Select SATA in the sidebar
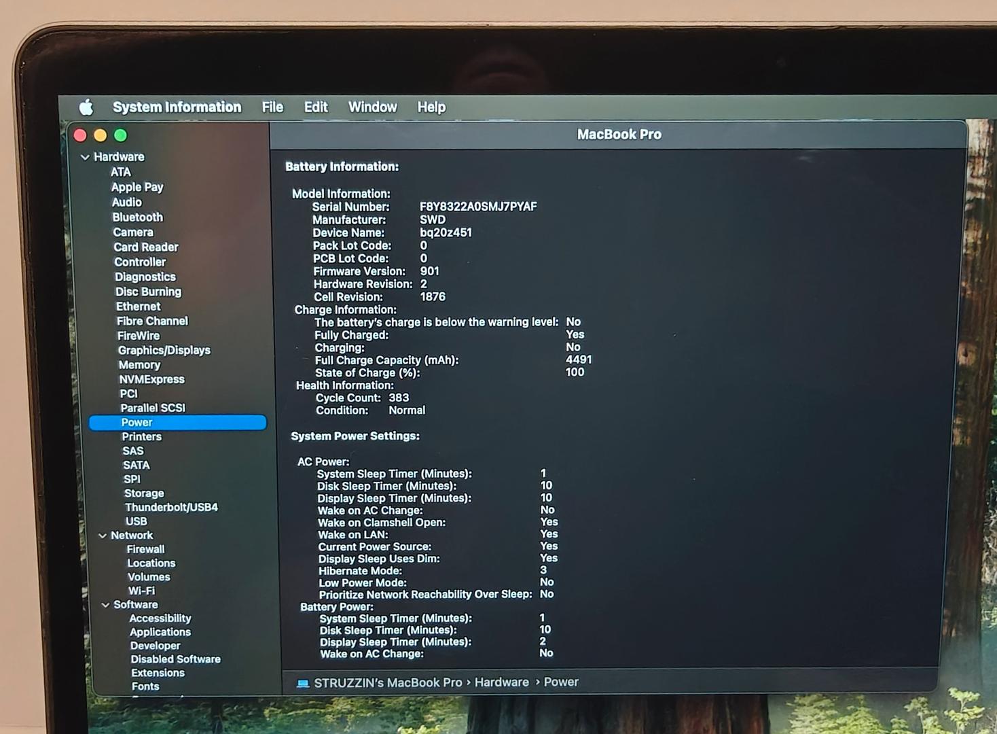 click(x=137, y=465)
